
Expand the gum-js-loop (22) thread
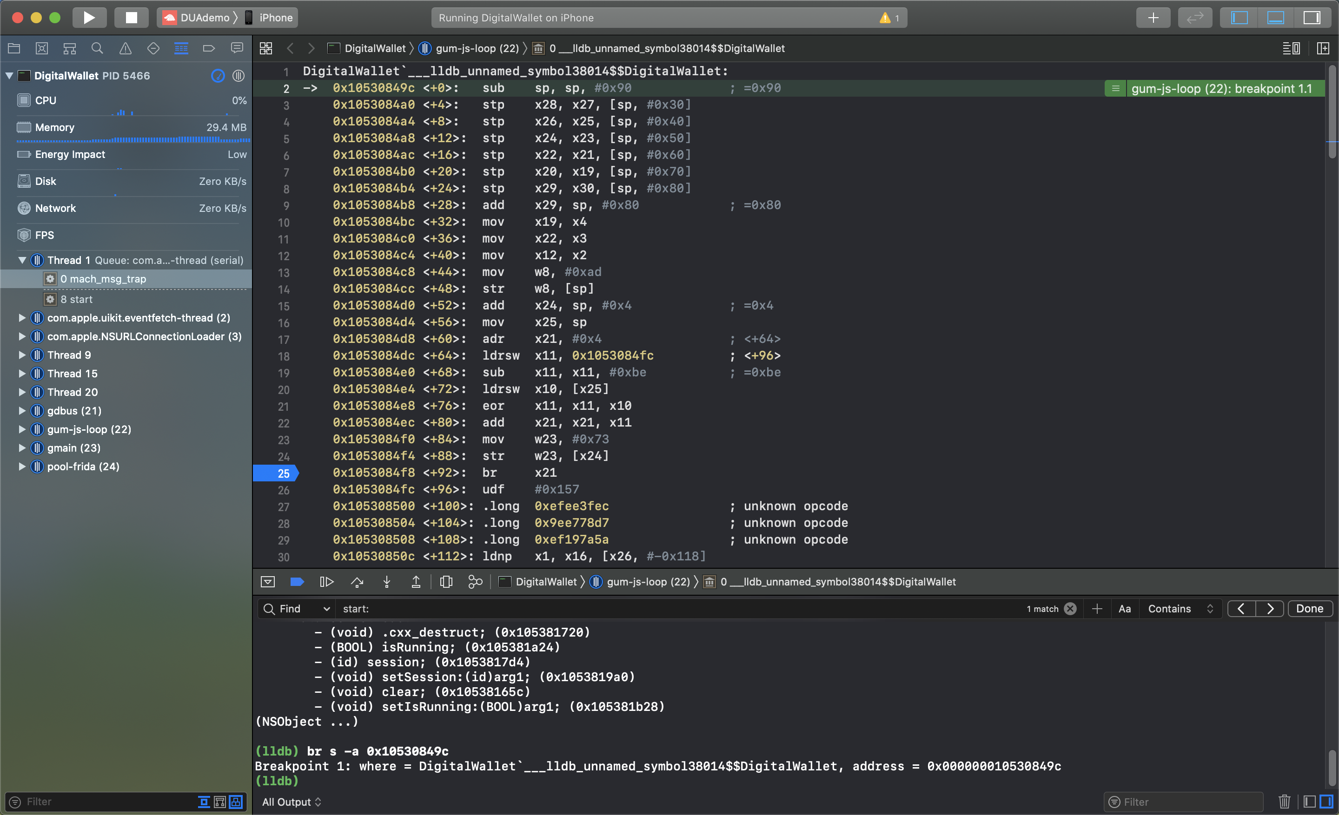[22, 429]
